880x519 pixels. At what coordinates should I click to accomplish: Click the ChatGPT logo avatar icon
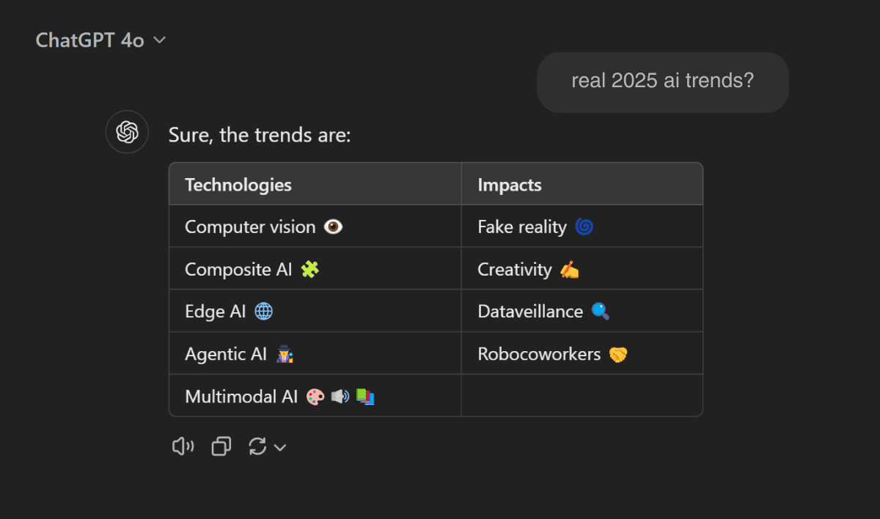tap(127, 132)
